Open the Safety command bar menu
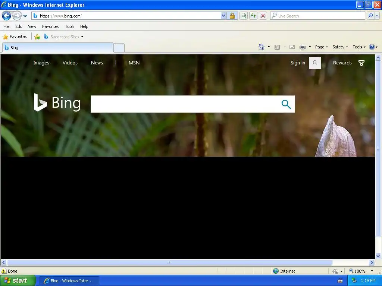 pos(340,47)
